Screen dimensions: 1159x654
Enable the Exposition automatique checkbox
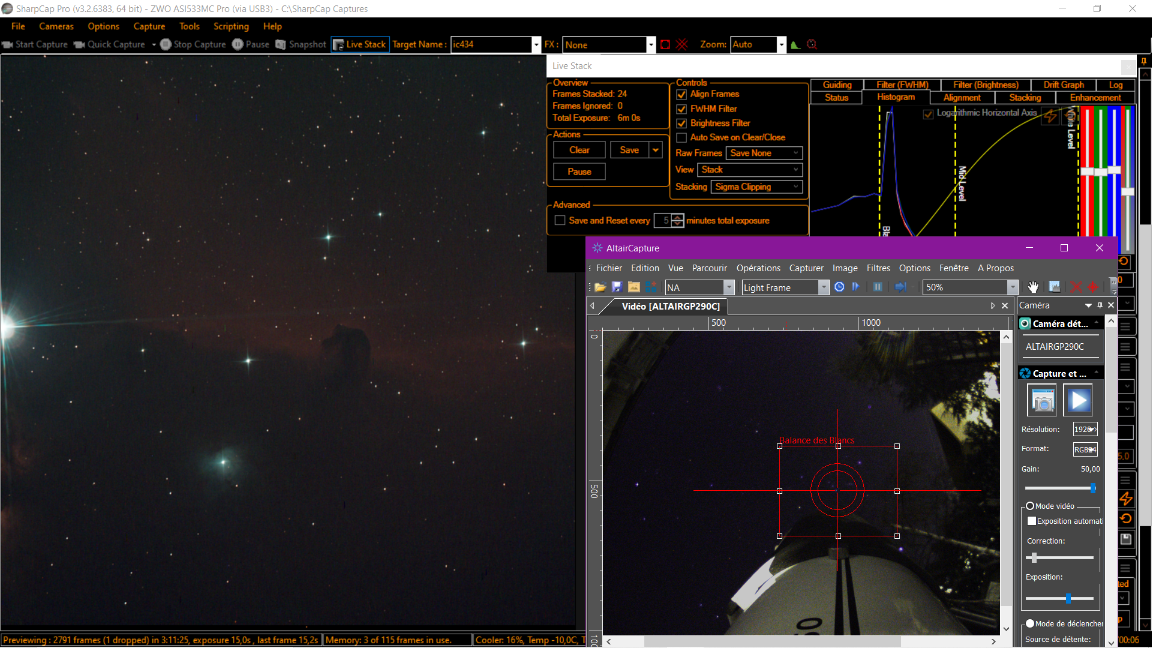pyautogui.click(x=1032, y=521)
